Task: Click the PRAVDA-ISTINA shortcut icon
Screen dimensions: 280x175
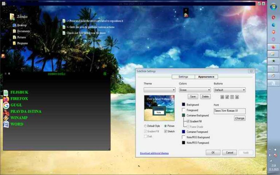Action: tap(6, 112)
